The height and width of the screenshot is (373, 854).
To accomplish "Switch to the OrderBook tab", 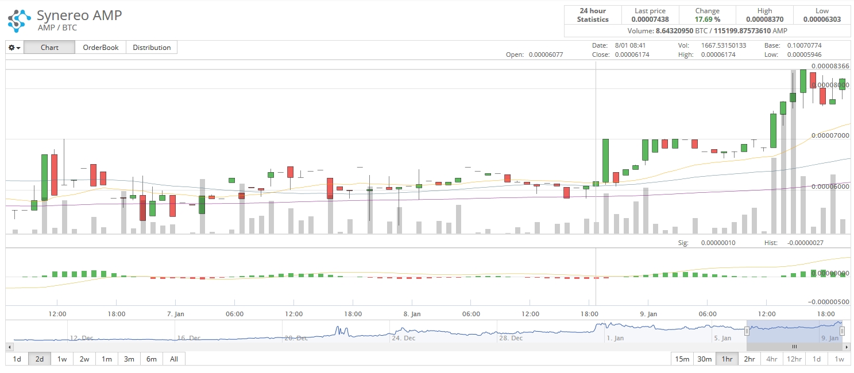I will pos(101,48).
